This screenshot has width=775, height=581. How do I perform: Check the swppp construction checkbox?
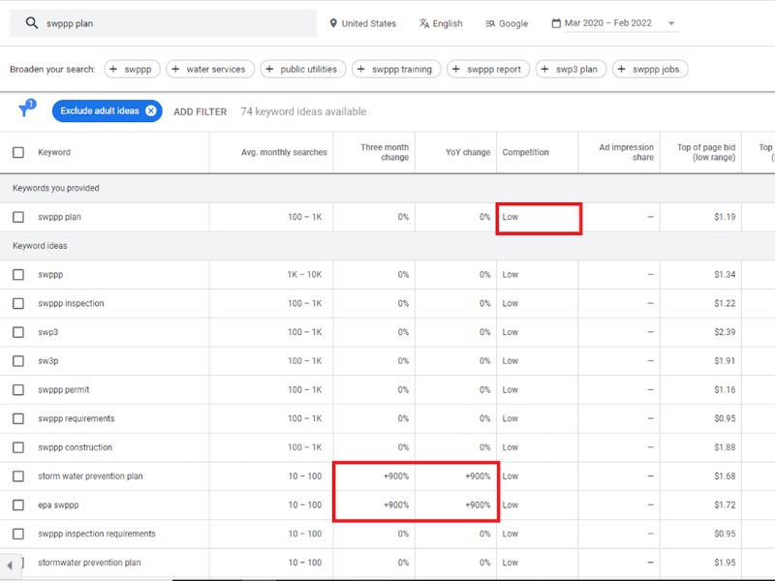18,447
